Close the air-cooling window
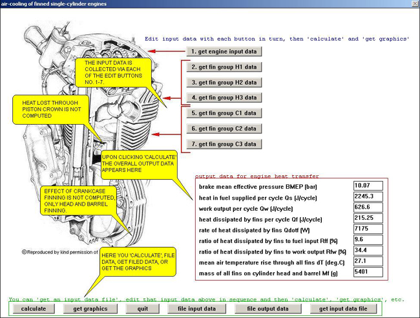Screen dimensions: 420x318 pyautogui.click(x=415, y=3)
